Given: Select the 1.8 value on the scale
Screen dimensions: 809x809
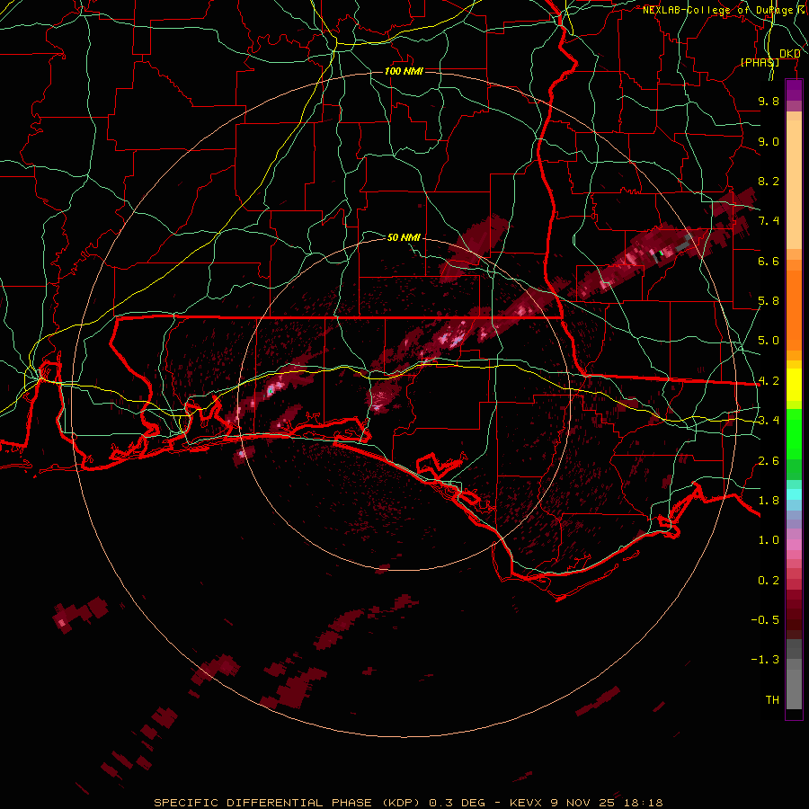Looking at the screenshot, I should pos(769,501).
